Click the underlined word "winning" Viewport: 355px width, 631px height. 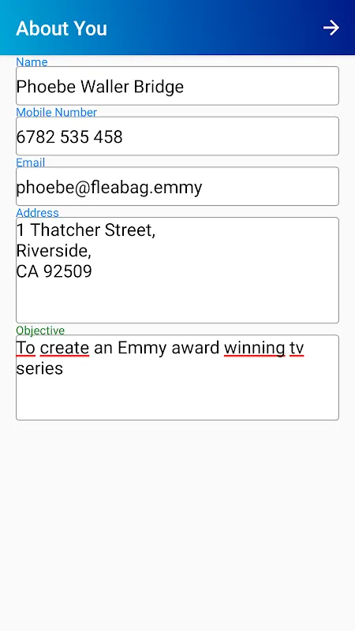pos(254,349)
